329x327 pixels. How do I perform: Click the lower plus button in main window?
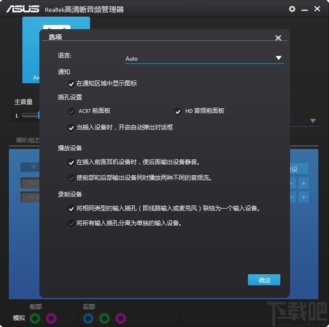[x=304, y=197]
